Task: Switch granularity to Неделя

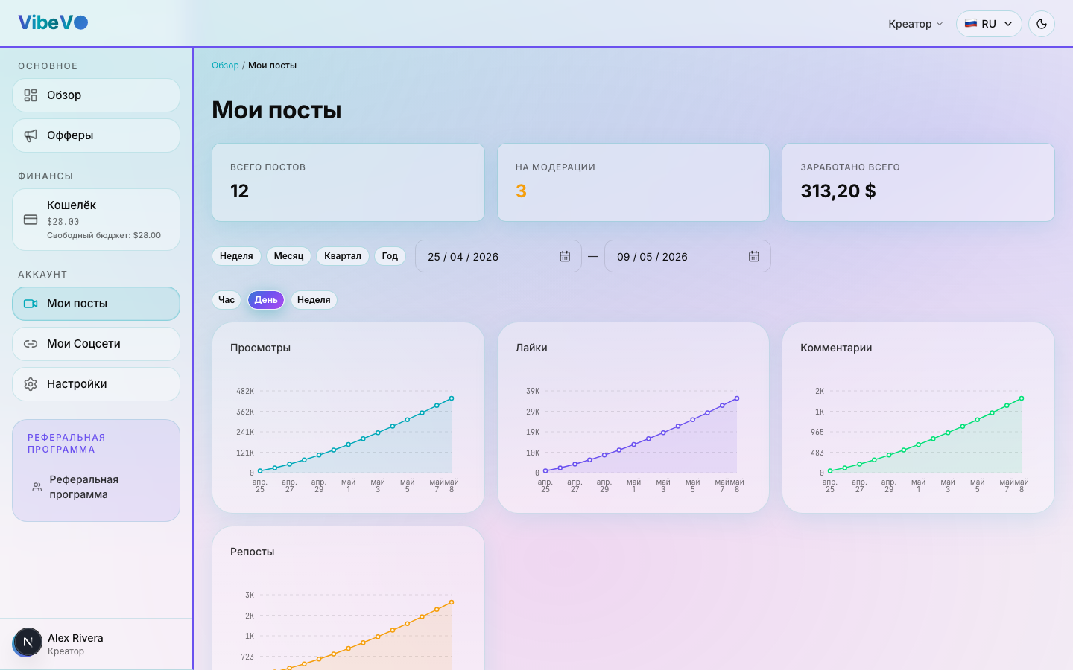Action: pos(314,300)
